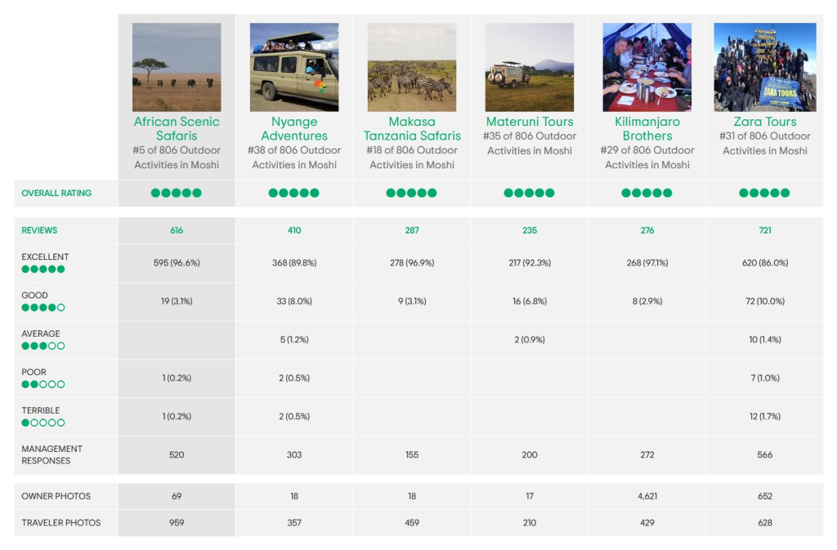837x550 pixels.
Task: Click the Nyange Adventures safari jeep photo
Action: pyautogui.click(x=294, y=67)
